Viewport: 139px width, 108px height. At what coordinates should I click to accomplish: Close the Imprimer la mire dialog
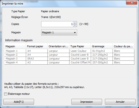coord(131,2)
